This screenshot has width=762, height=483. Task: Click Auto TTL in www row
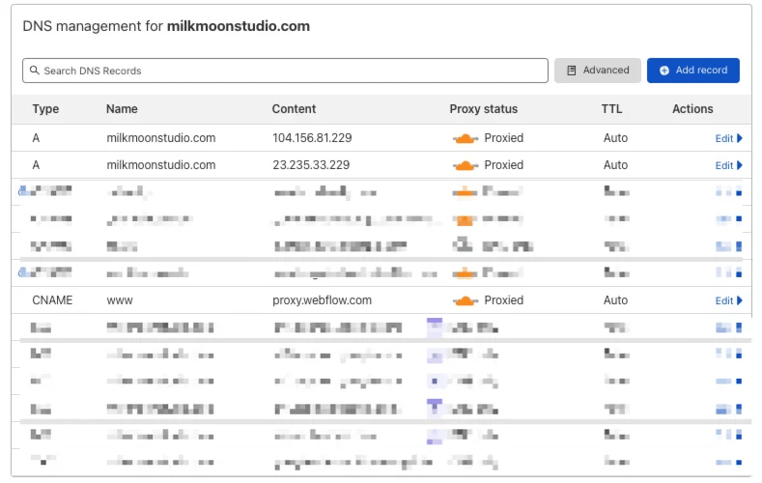[615, 300]
